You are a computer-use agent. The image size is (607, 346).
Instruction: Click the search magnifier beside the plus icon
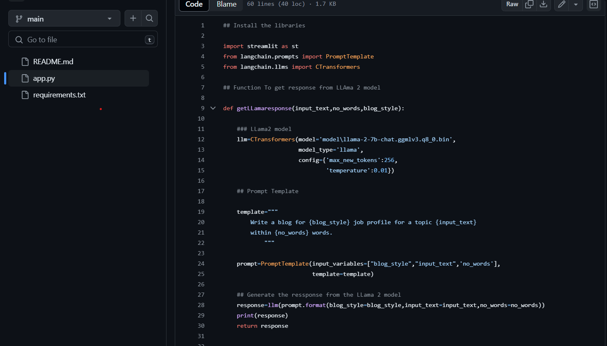(x=149, y=18)
